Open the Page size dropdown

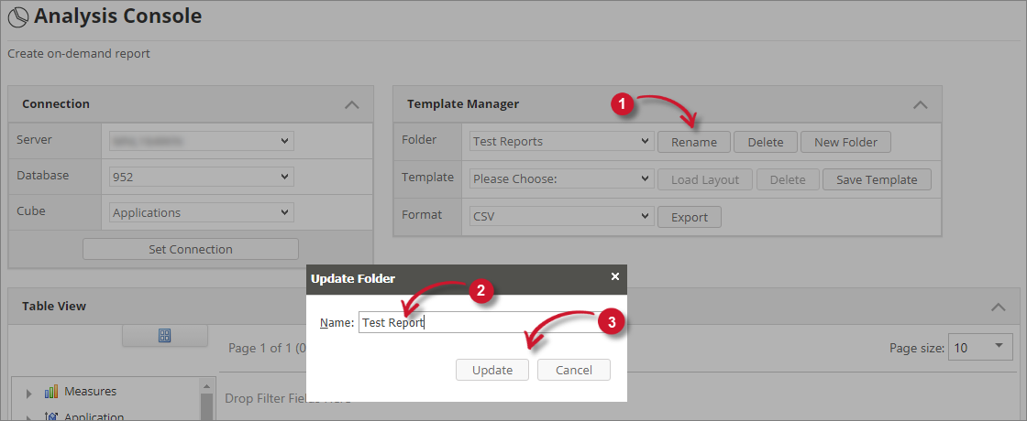pos(978,347)
